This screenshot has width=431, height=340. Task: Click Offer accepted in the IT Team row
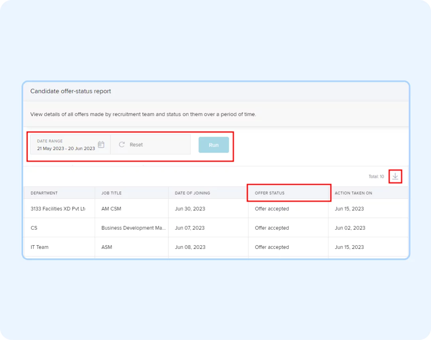click(x=272, y=247)
